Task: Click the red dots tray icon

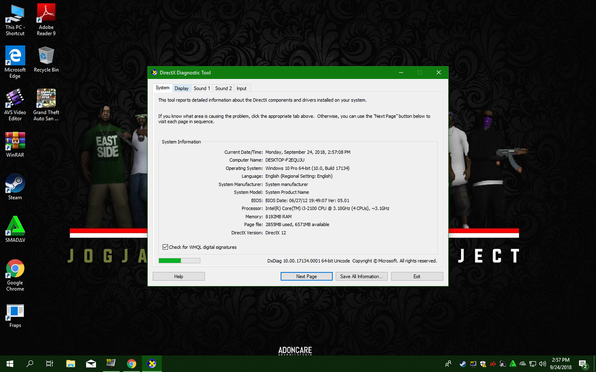Action: (493, 364)
